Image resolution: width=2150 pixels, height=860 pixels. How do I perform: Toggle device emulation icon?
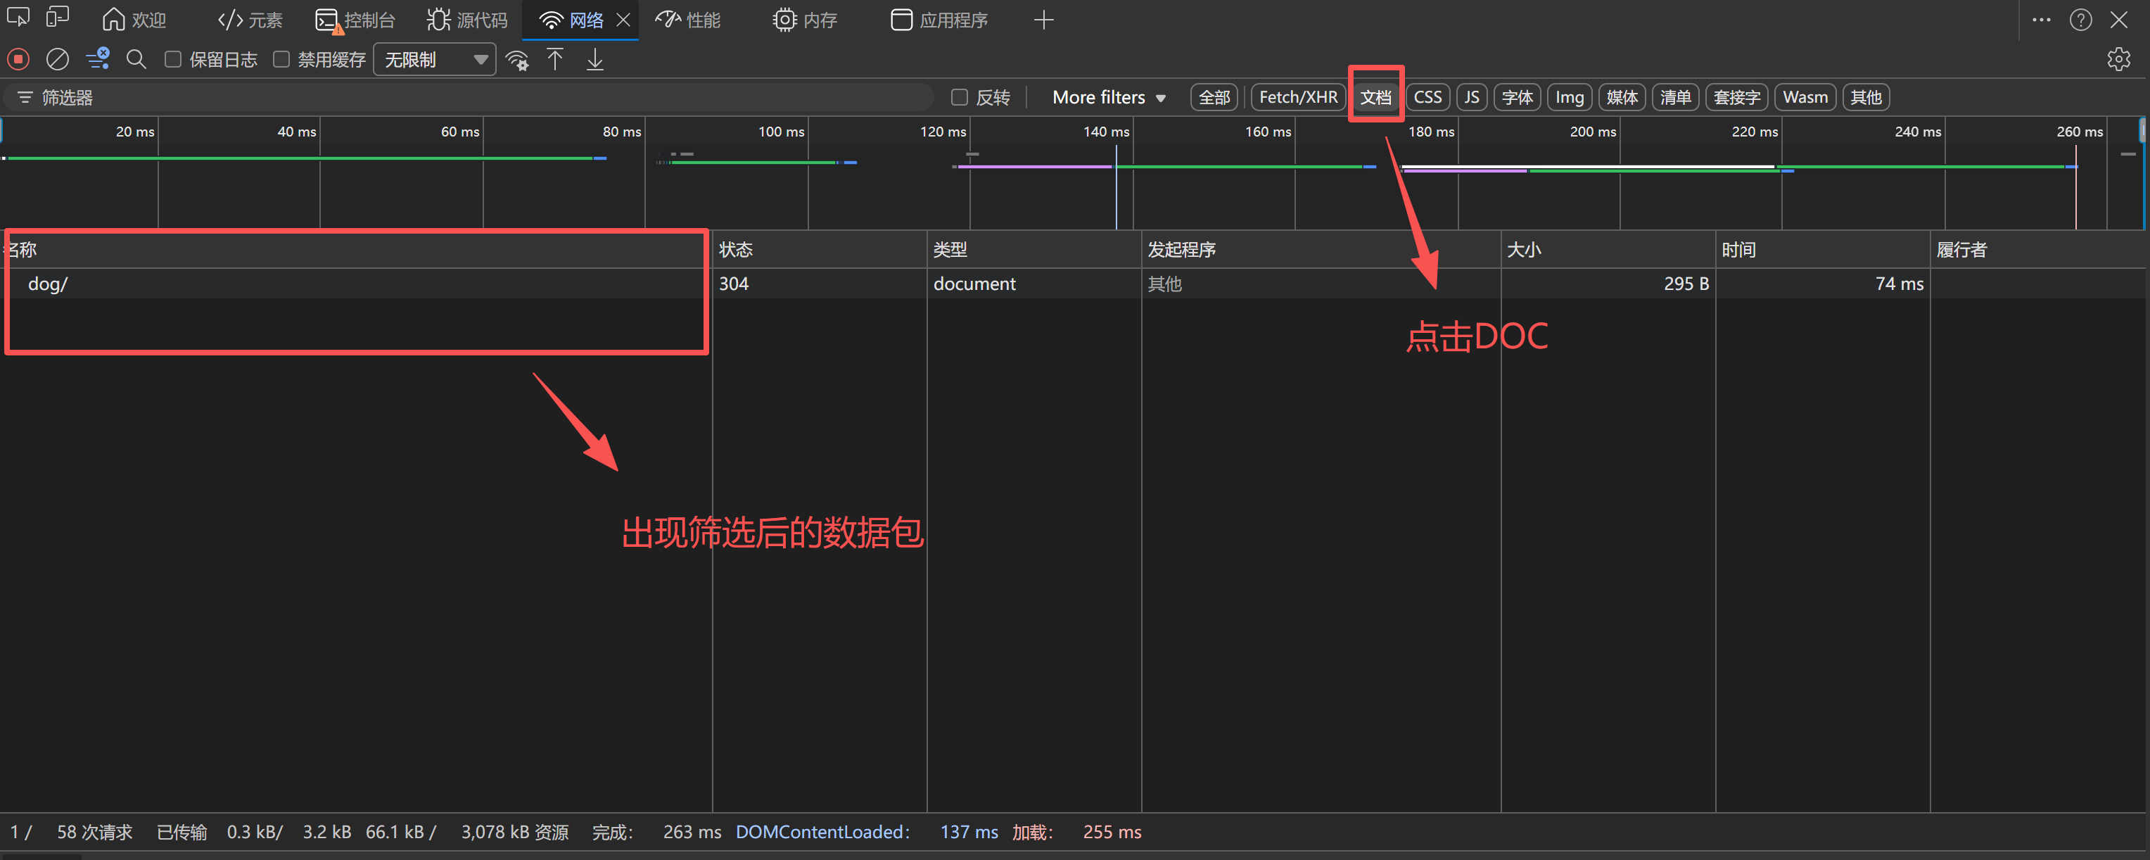(x=57, y=18)
